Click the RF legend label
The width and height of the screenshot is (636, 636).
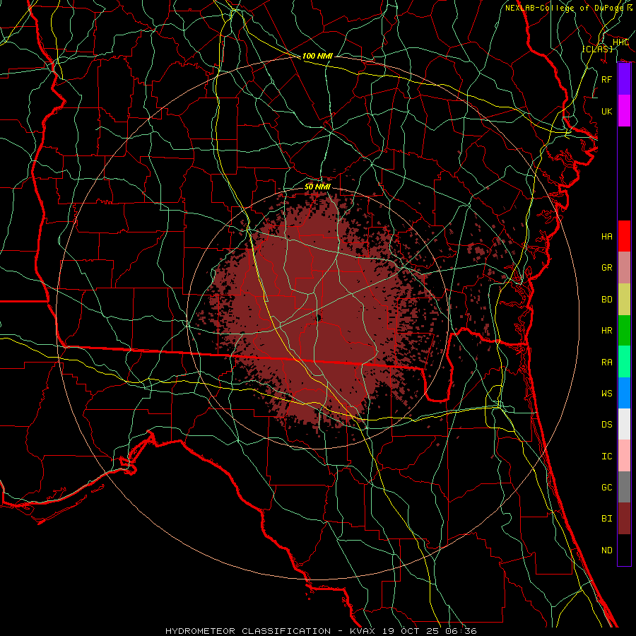point(607,79)
